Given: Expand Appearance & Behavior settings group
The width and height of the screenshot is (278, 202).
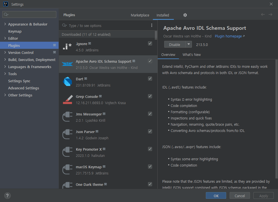Looking at the screenshot, I should [x=5, y=24].
